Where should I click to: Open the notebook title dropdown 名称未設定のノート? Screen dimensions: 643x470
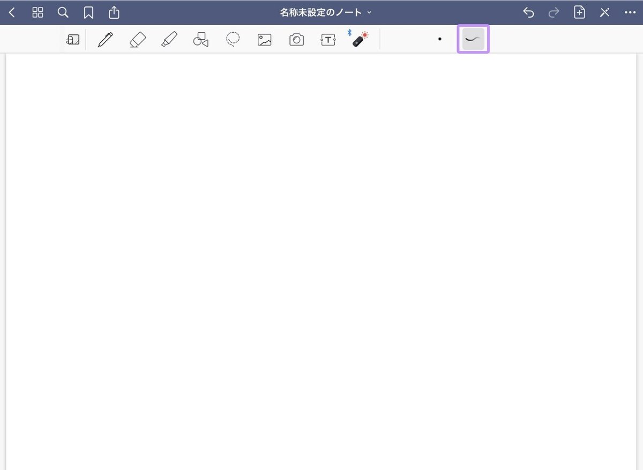tap(326, 12)
